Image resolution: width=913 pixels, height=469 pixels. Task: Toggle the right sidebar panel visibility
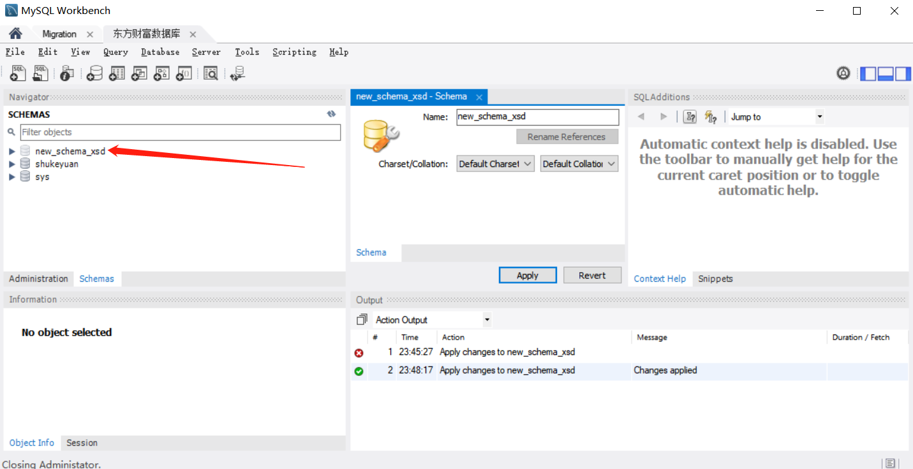tap(903, 74)
